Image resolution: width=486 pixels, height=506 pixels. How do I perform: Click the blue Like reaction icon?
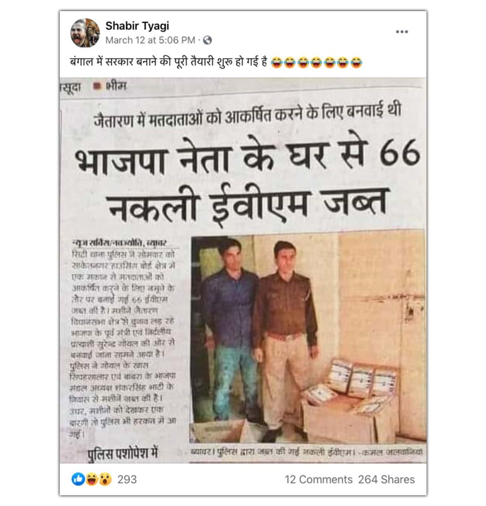click(x=78, y=480)
